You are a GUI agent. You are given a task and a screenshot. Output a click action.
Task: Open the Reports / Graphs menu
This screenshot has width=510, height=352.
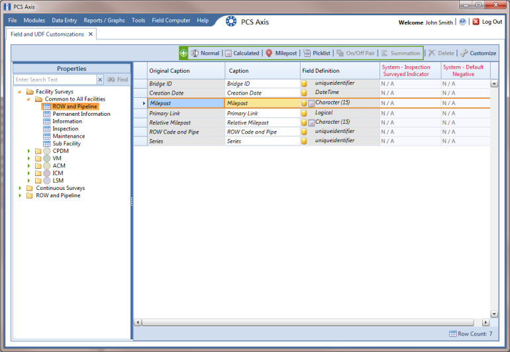coord(104,20)
